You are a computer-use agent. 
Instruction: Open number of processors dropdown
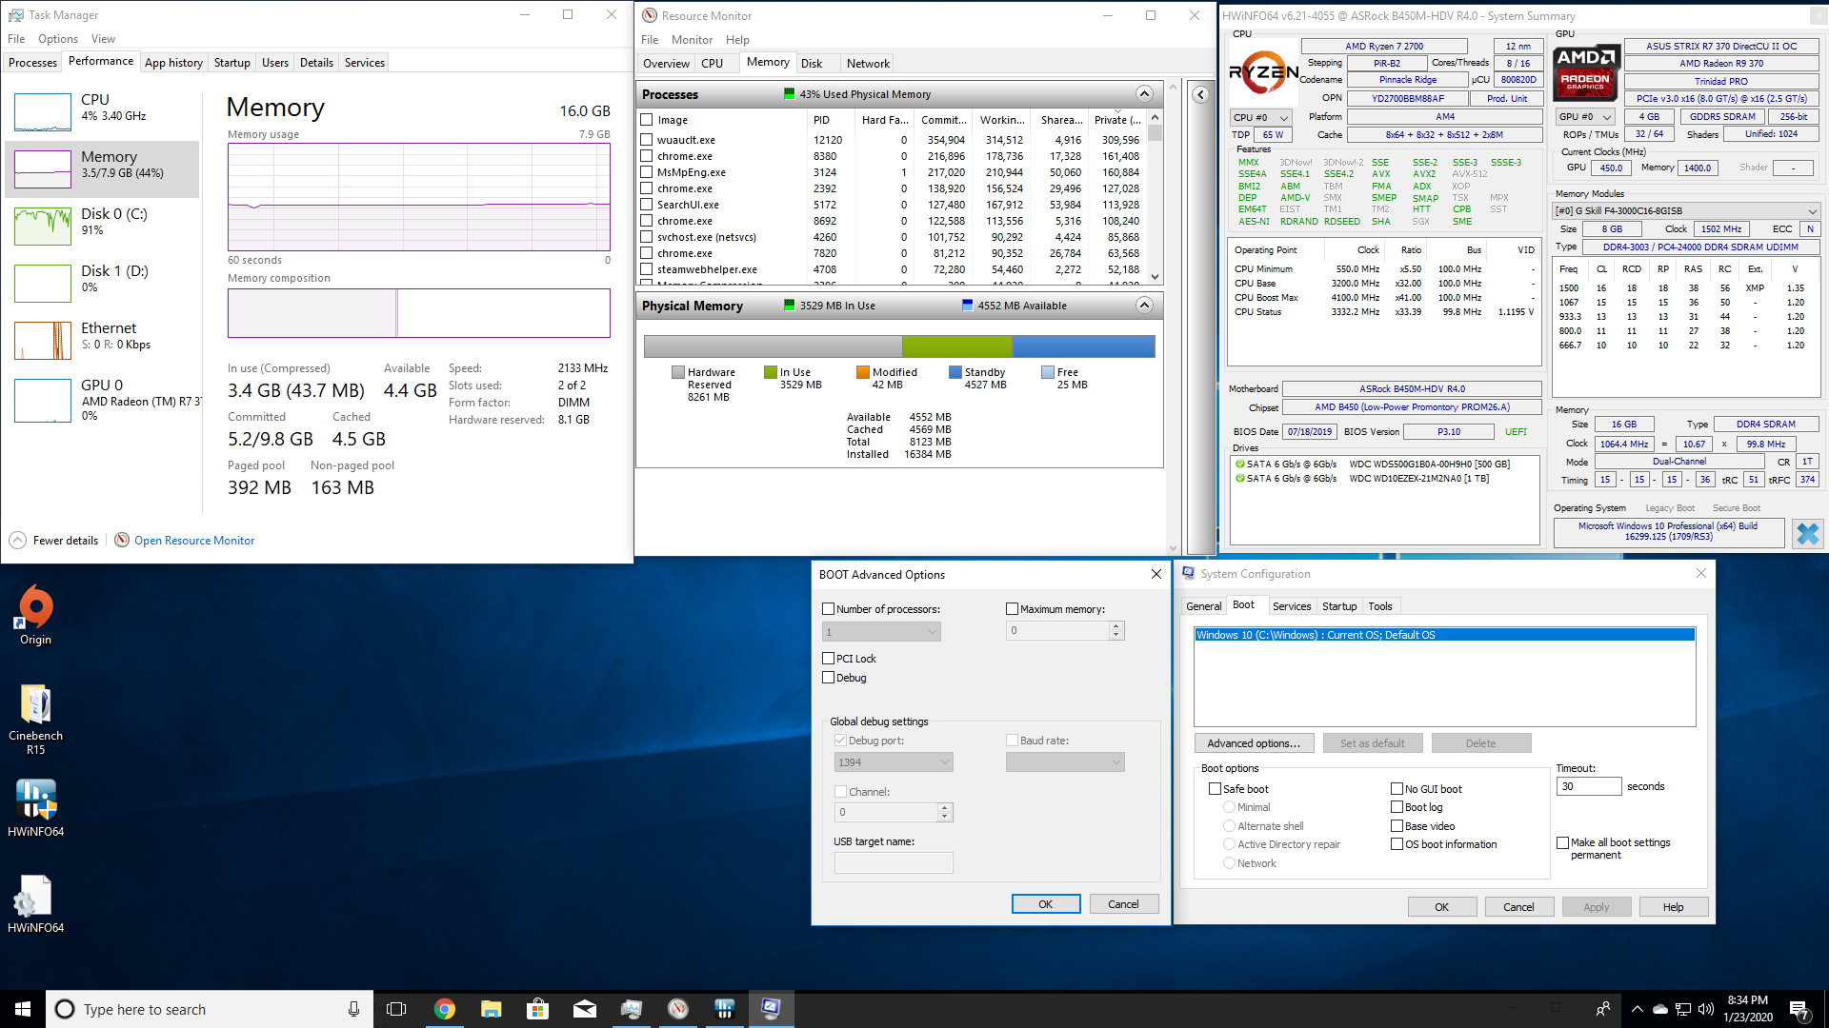[x=881, y=632]
